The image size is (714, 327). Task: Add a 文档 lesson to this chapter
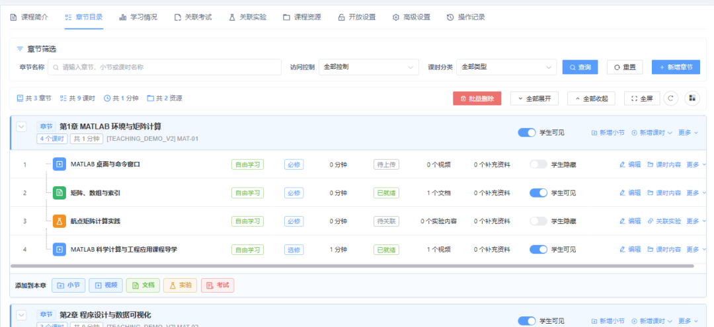point(143,285)
